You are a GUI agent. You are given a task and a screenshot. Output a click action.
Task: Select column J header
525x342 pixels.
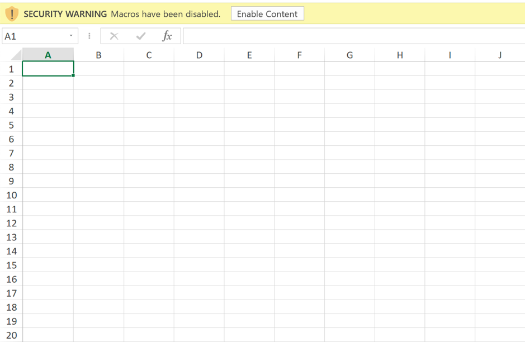click(x=500, y=55)
